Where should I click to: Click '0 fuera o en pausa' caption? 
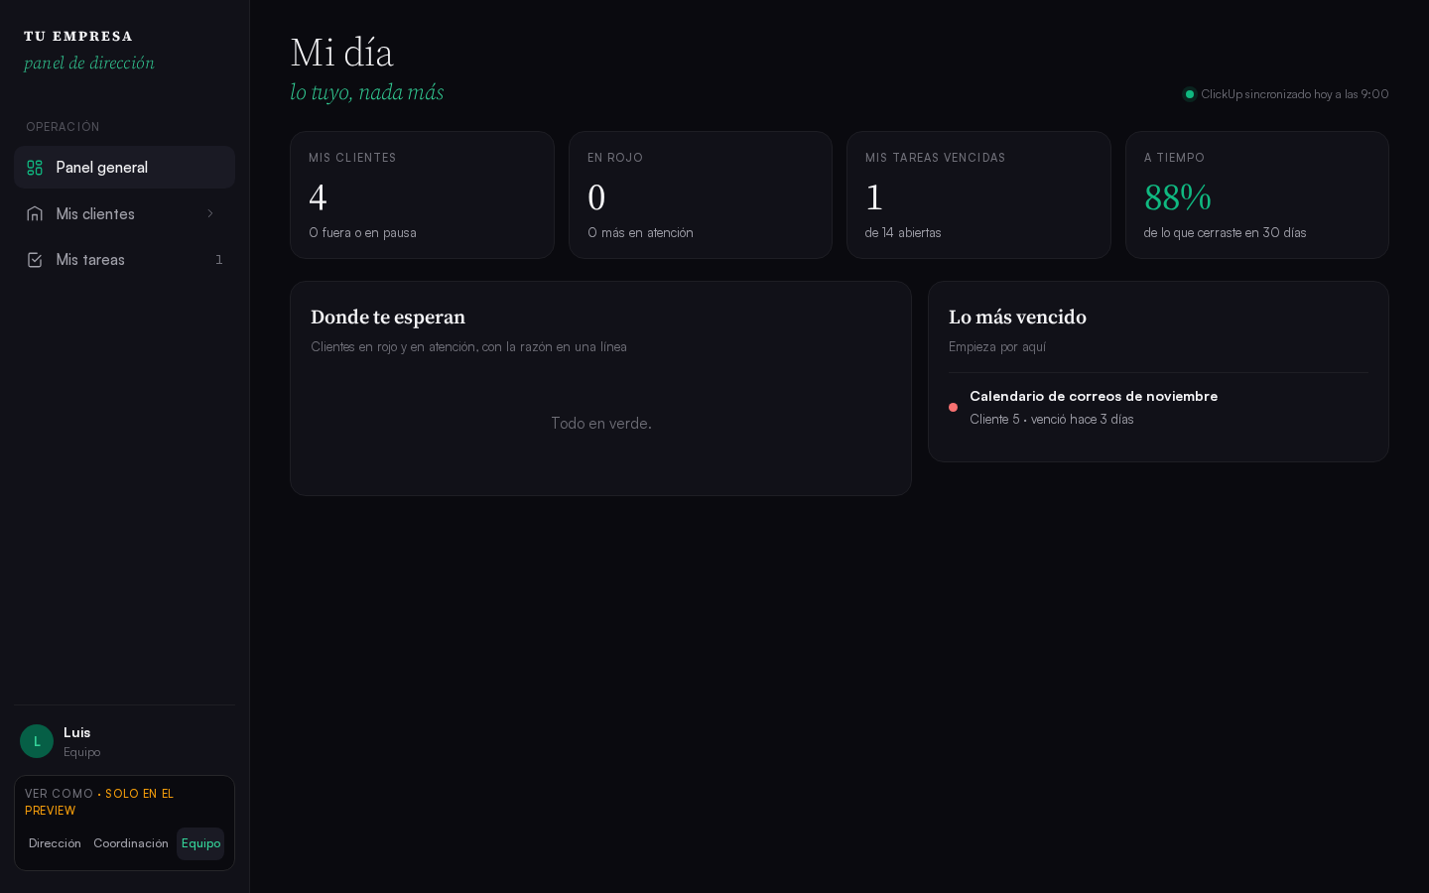[x=362, y=233]
